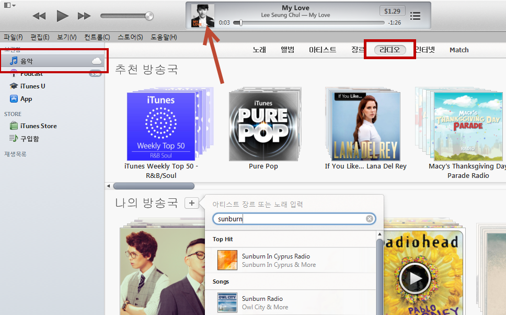Play the Radiohead station
Screen dimensions: 506x315
[415, 278]
